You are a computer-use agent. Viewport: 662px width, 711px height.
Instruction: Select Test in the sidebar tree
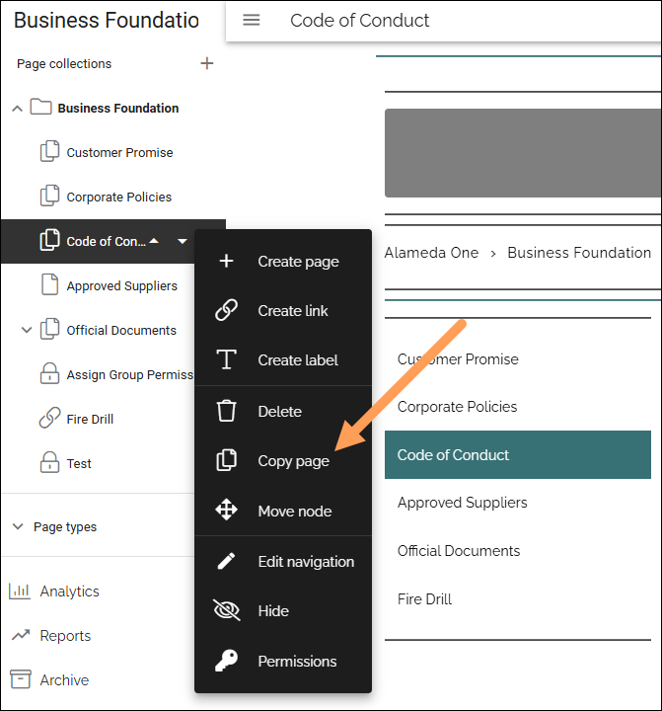point(79,463)
